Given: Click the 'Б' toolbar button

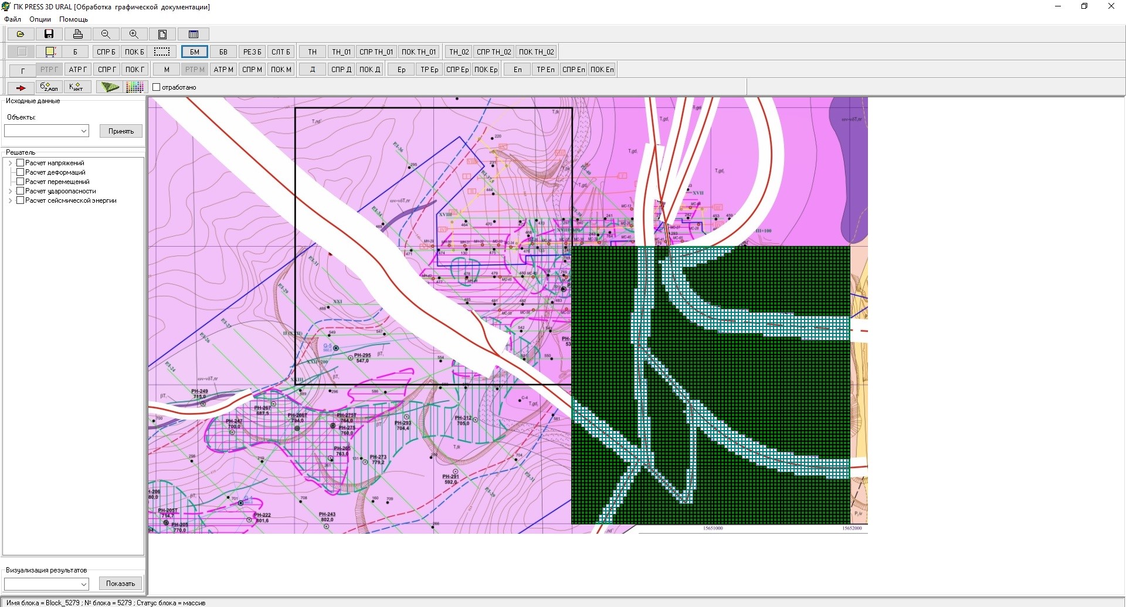Looking at the screenshot, I should pyautogui.click(x=75, y=52).
